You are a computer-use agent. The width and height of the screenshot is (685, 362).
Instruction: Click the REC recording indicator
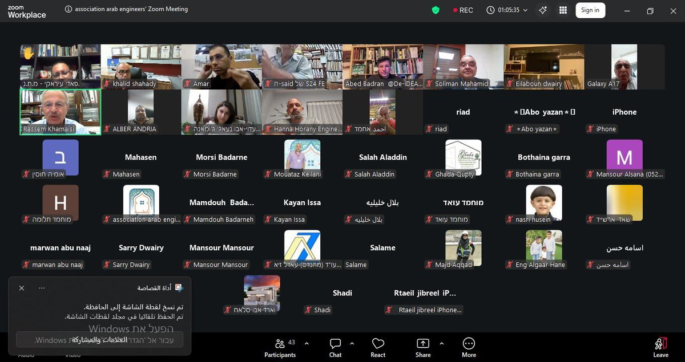463,10
